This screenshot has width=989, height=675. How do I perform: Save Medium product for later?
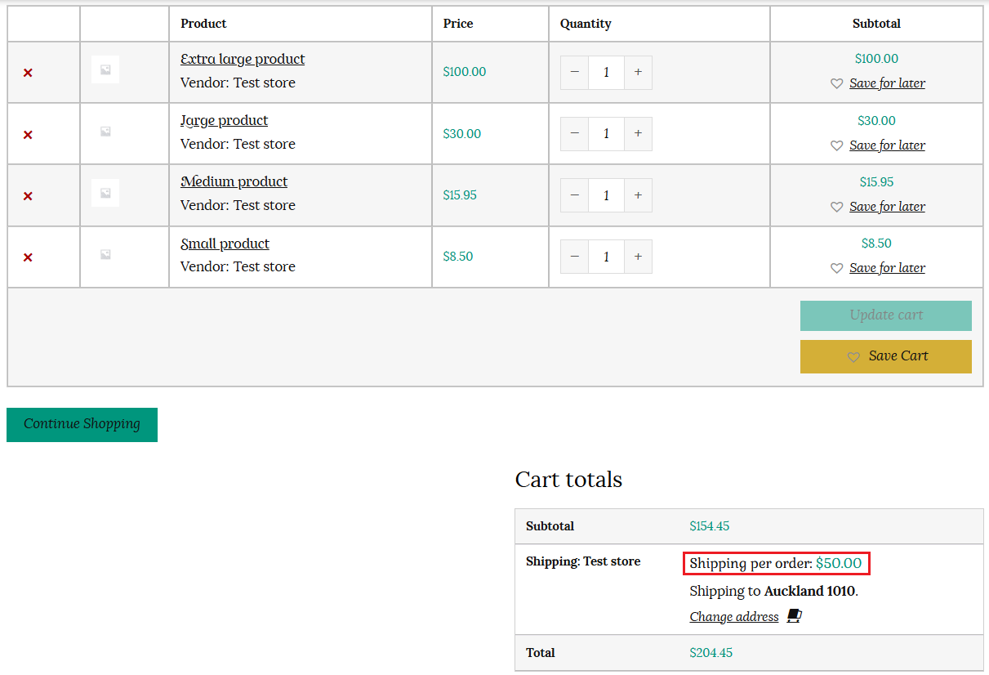click(887, 207)
